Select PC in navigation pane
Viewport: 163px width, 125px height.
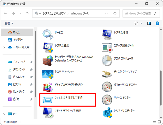(12, 114)
